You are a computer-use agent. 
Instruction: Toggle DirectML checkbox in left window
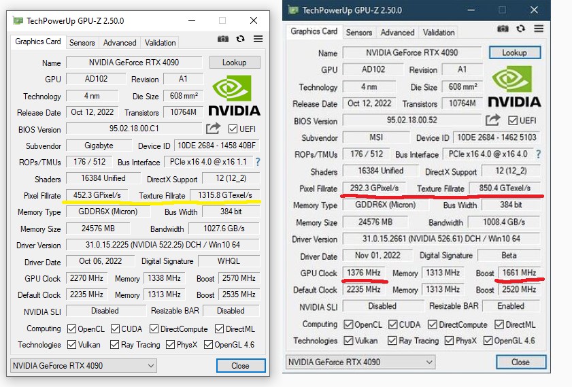click(x=219, y=329)
